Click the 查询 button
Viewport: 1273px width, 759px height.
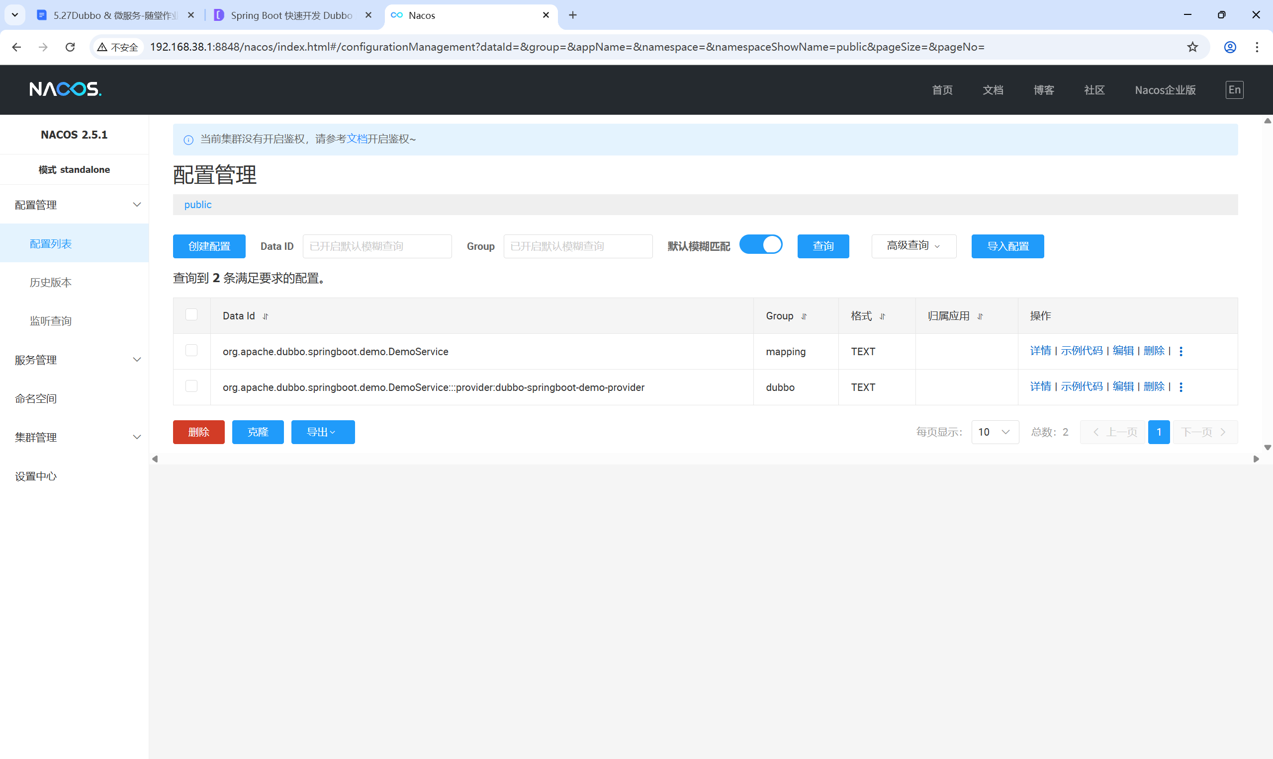point(823,246)
